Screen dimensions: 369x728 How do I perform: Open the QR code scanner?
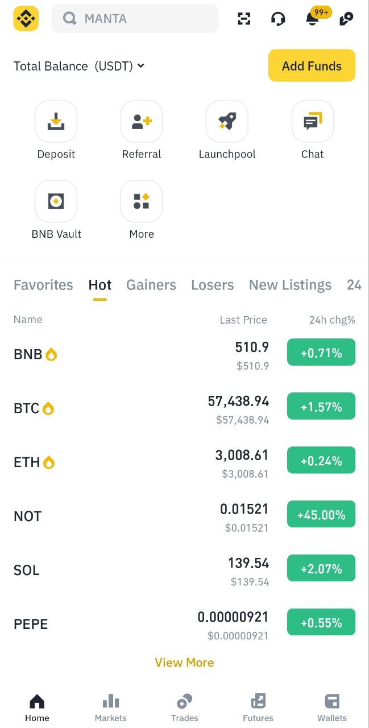(244, 19)
